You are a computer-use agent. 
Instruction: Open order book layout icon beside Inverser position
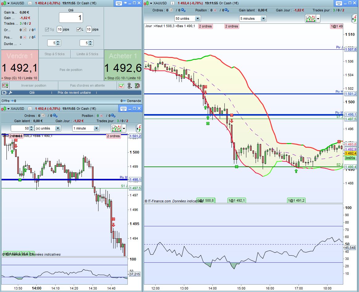pyautogui.click(x=5, y=85)
